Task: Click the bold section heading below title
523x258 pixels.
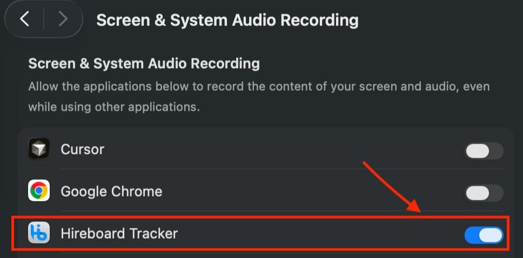Action: (144, 63)
